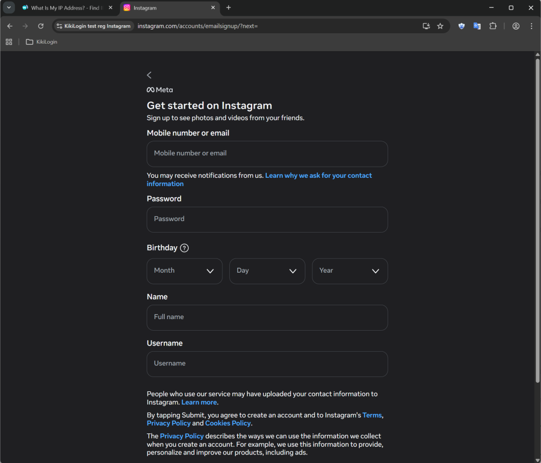Open a new tab with the plus button

(228, 7)
